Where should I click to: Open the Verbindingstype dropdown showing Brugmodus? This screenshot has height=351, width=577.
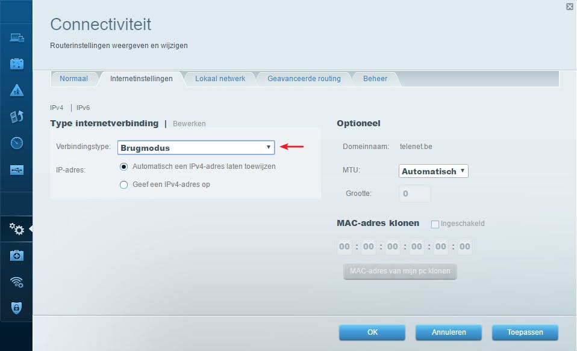pyautogui.click(x=196, y=147)
